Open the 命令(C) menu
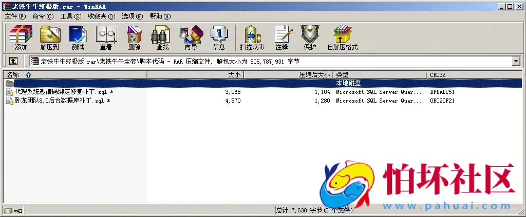This screenshot has height=217, width=526. point(43,16)
